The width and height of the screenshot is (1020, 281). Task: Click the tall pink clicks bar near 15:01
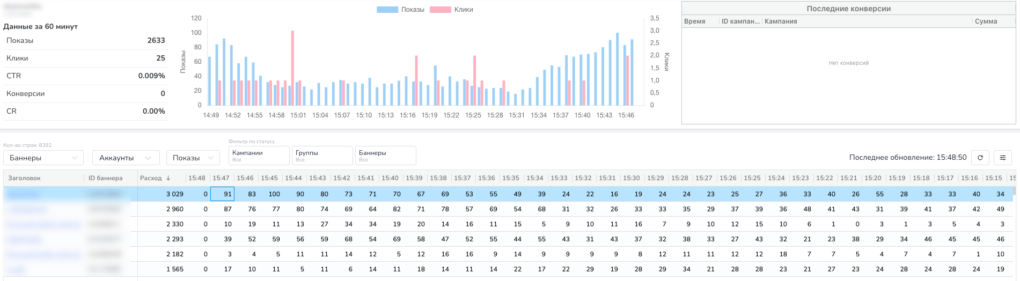tap(292, 68)
